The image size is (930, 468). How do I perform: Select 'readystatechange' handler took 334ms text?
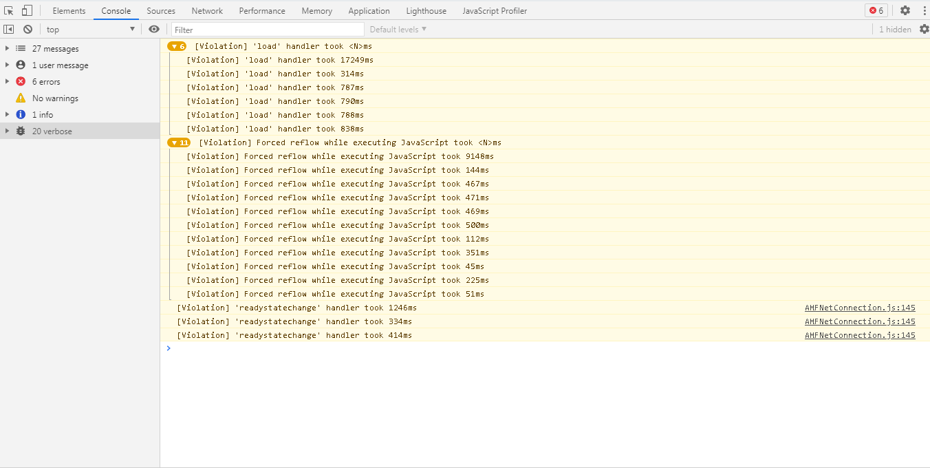click(x=294, y=321)
